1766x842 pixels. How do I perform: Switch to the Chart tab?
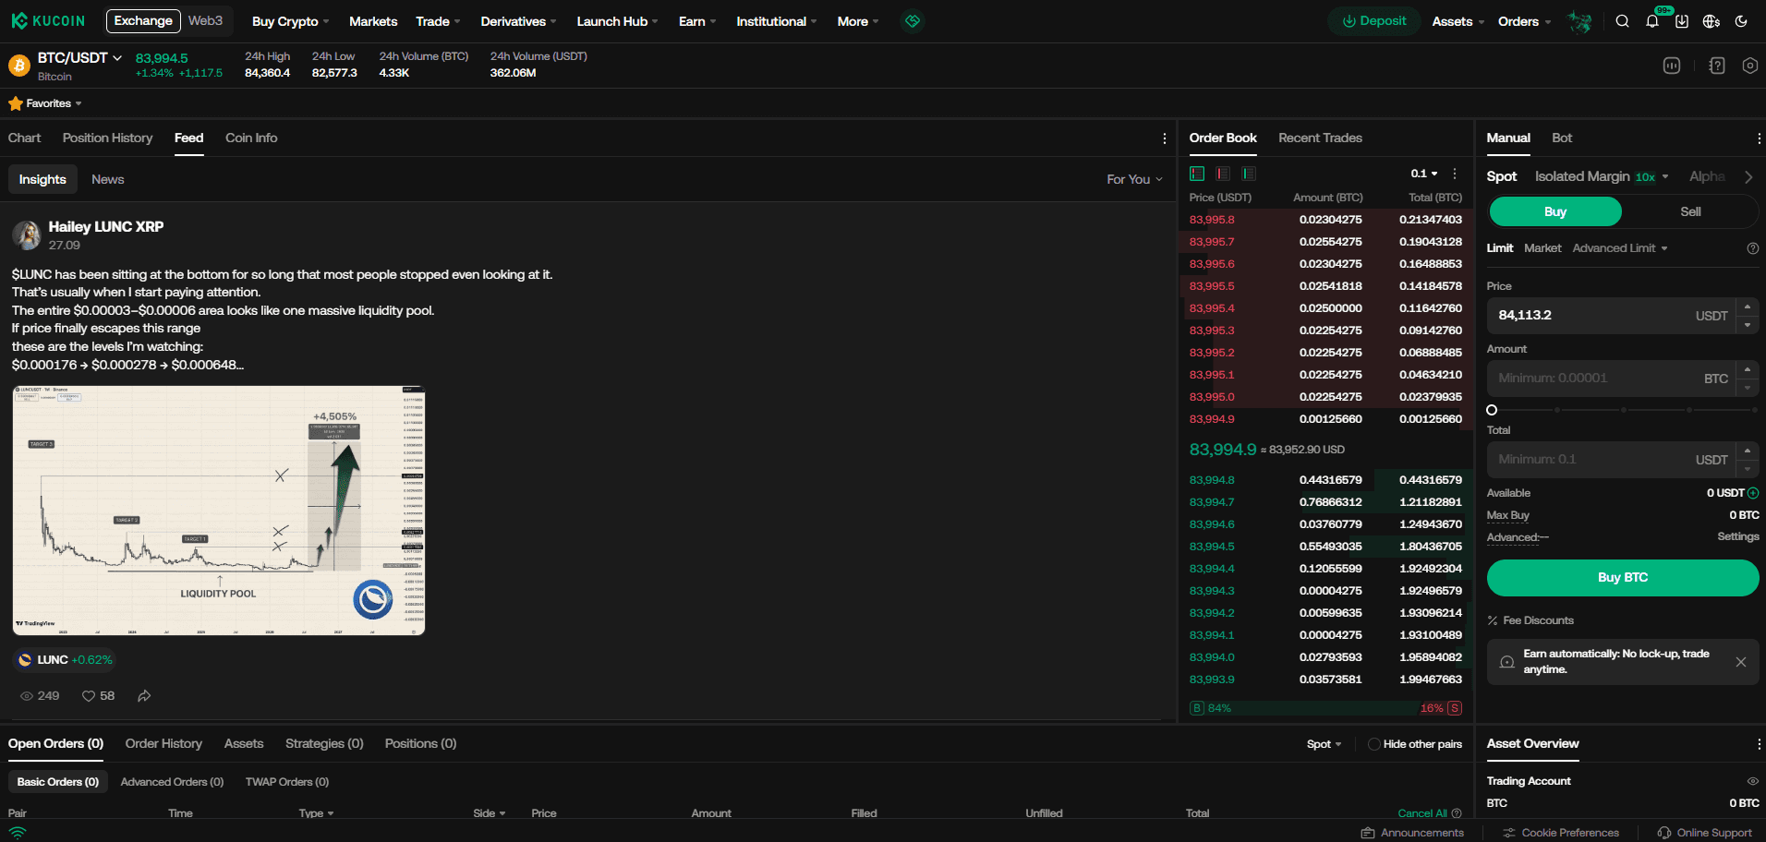[24, 138]
